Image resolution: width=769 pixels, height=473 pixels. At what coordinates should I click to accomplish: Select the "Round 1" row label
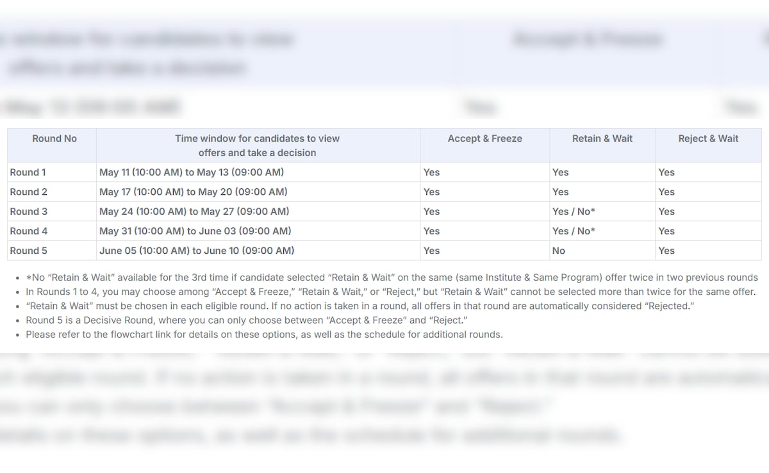(28, 172)
